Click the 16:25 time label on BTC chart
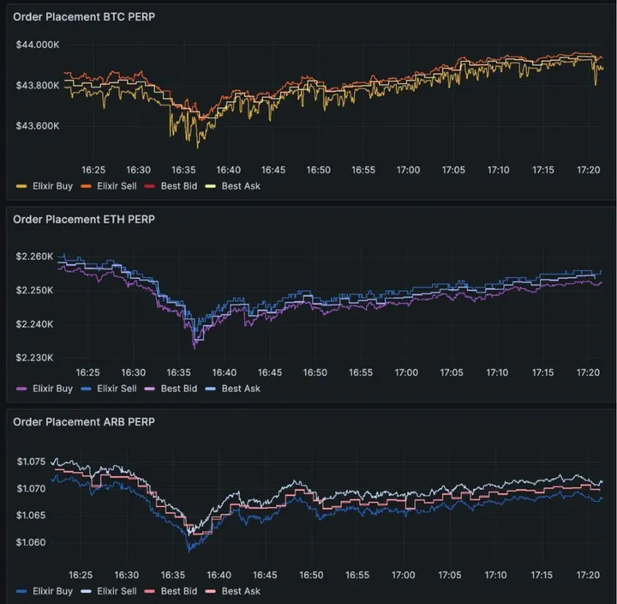Image resolution: width=617 pixels, height=604 pixels. click(93, 170)
